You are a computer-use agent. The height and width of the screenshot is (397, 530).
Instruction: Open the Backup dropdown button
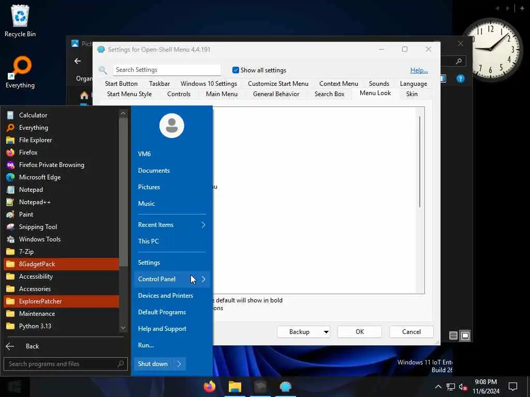303,332
